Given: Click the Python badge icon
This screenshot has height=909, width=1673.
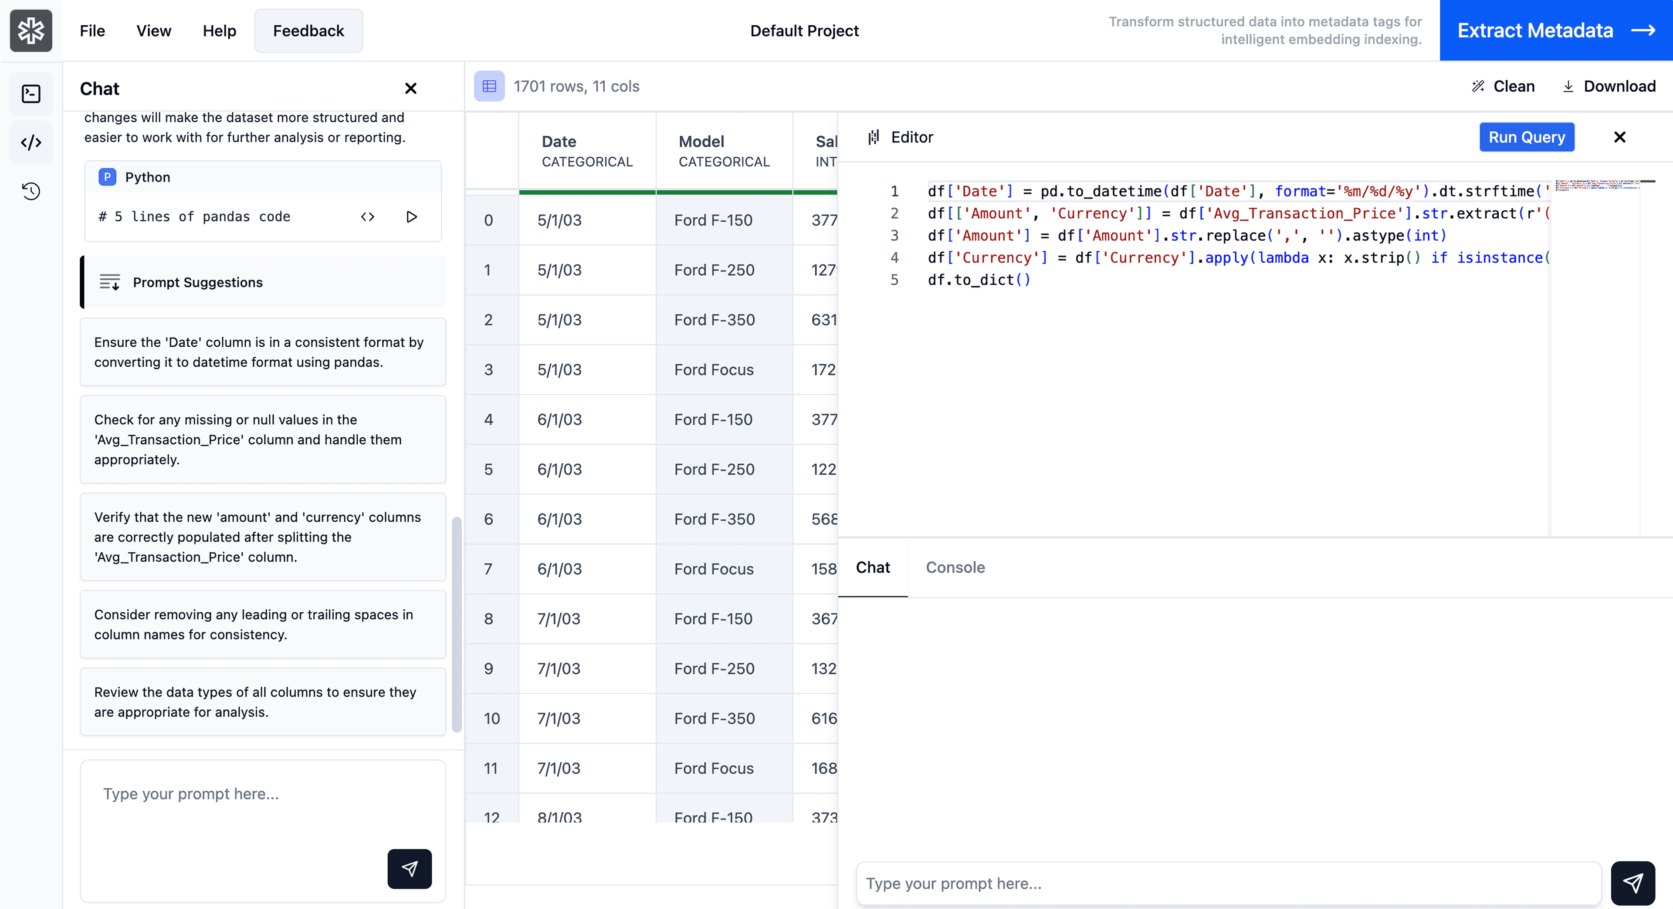Looking at the screenshot, I should 107,177.
